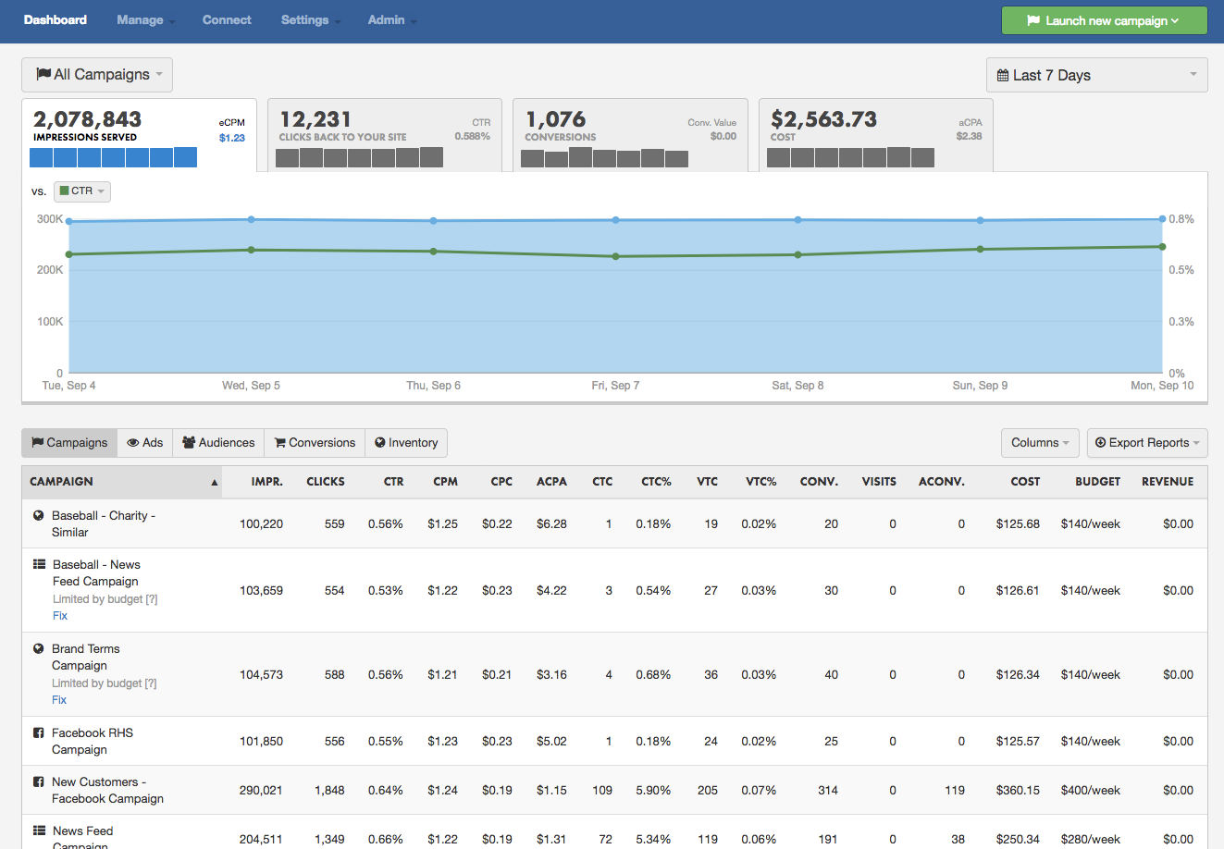Screen dimensions: 1224x849
Task: Go to Dashboard in top navigation
Action: pos(56,20)
